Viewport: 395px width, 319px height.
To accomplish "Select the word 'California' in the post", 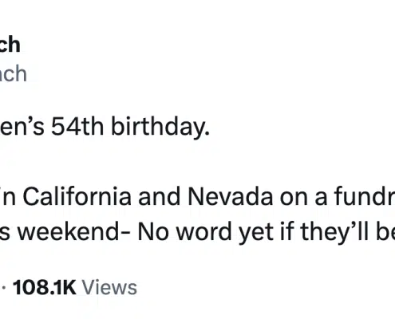I will (77, 197).
